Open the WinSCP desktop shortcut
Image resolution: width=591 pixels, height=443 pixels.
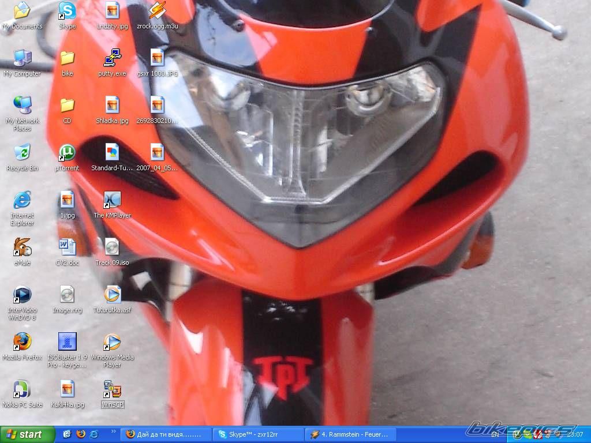tap(112, 390)
